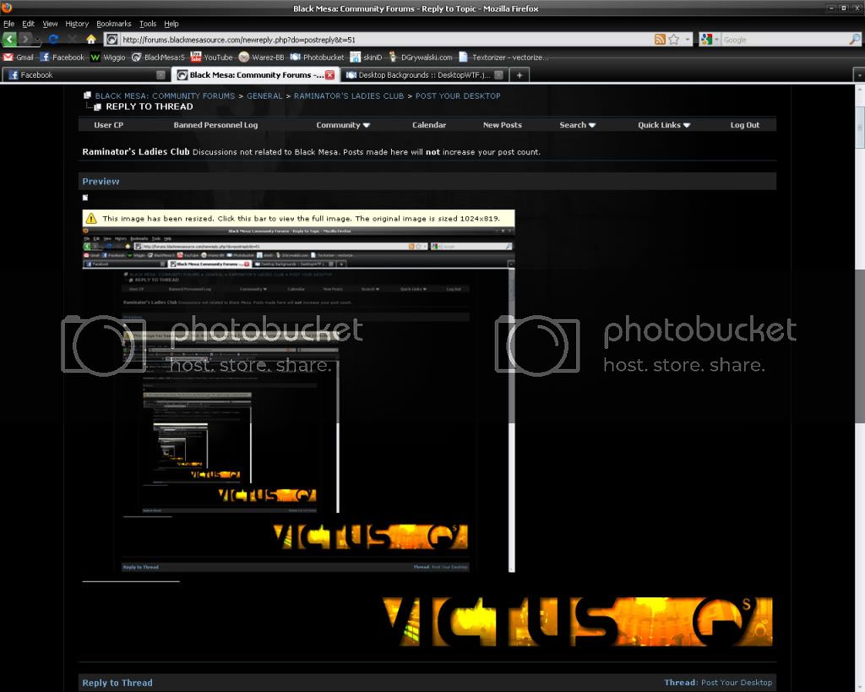Open a new tab with plus button

pyautogui.click(x=520, y=75)
